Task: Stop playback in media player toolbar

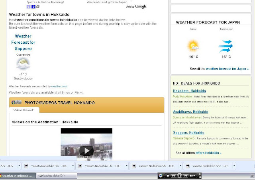Action: 168,176
